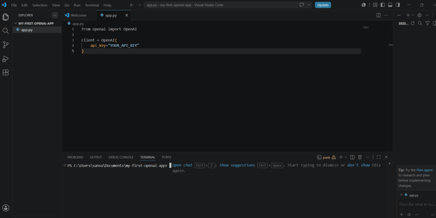Viewport: 436px width, 218px height.
Task: Start a new chat with plus icon
Action: (408, 15)
